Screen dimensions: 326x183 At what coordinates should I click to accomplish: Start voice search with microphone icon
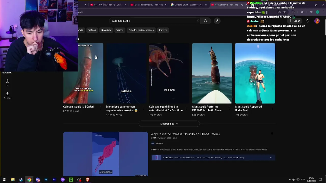tap(217, 21)
